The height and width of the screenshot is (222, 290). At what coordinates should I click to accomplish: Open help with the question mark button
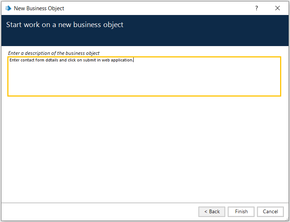click(x=257, y=8)
